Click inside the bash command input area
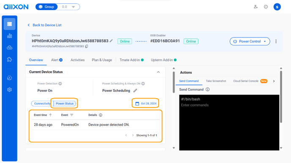Viewport: 291px width, 163px height. point(229,123)
